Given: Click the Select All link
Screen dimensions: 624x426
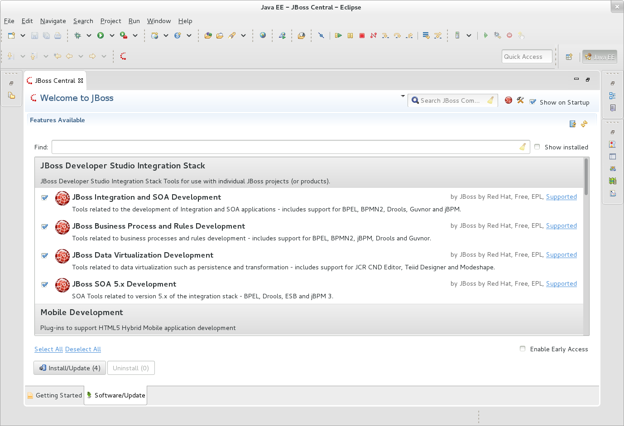Looking at the screenshot, I should (x=48, y=349).
